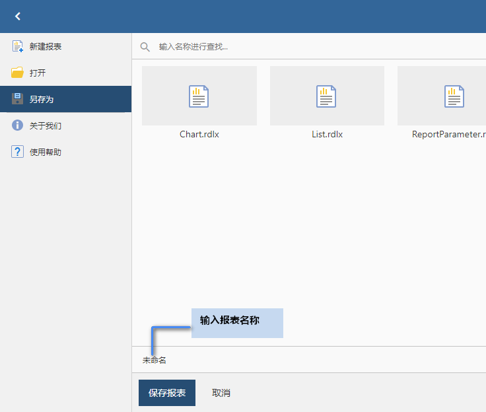The height and width of the screenshot is (412, 486).
Task: Choose 打开 from the sidebar
Action: tap(38, 73)
